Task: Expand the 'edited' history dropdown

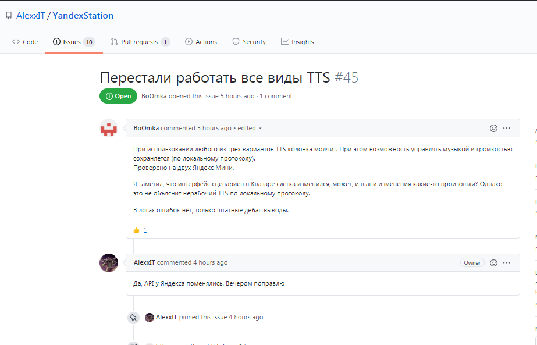Action: (x=250, y=128)
